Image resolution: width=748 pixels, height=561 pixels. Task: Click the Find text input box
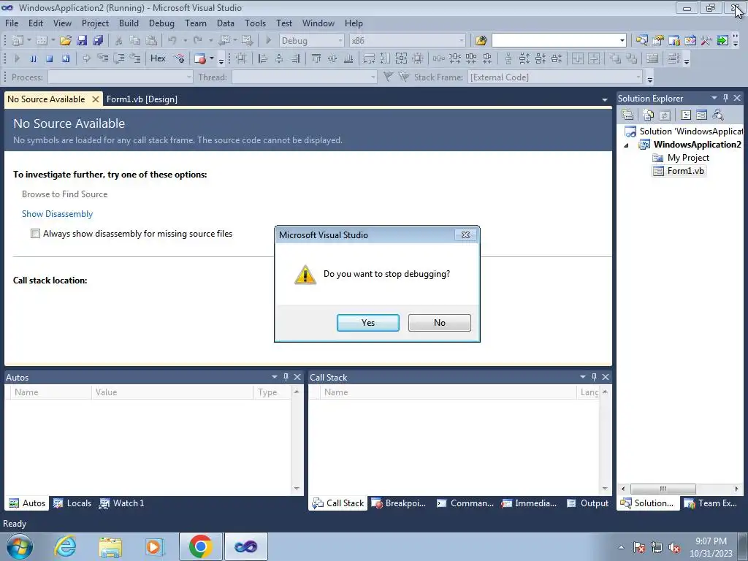(x=554, y=41)
